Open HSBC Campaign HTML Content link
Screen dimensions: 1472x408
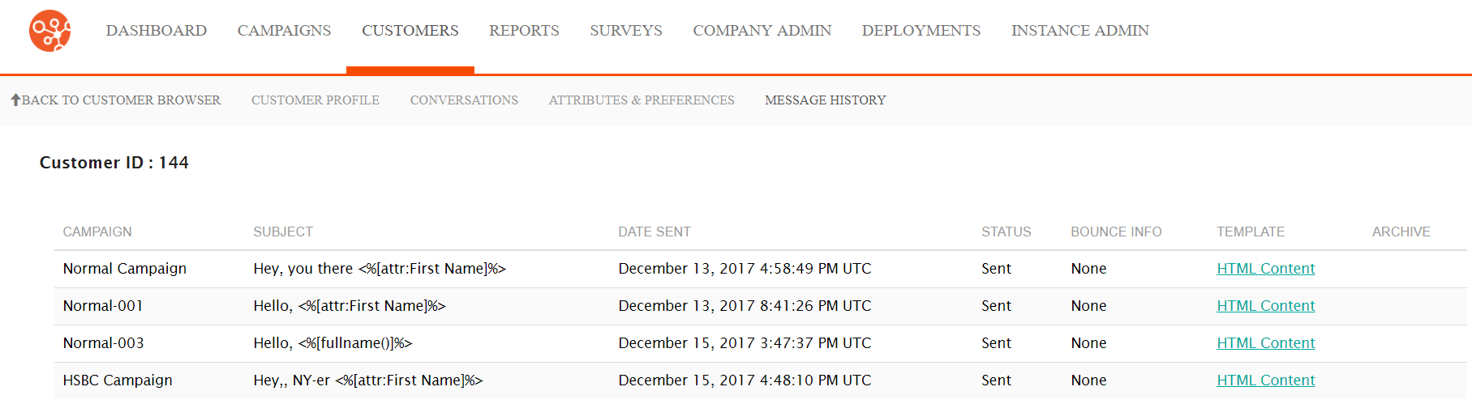pyautogui.click(x=1266, y=380)
